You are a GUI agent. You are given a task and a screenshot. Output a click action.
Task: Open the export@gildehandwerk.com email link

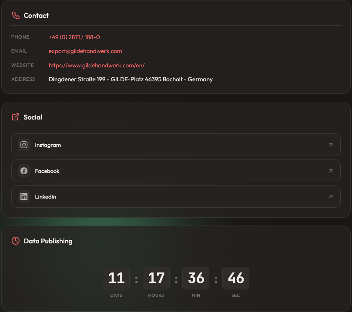[x=85, y=51]
